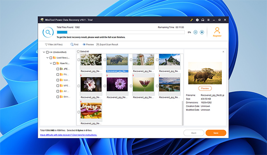Collapse the Raw Files tree node
The width and height of the screenshot is (267, 155).
[51, 64]
